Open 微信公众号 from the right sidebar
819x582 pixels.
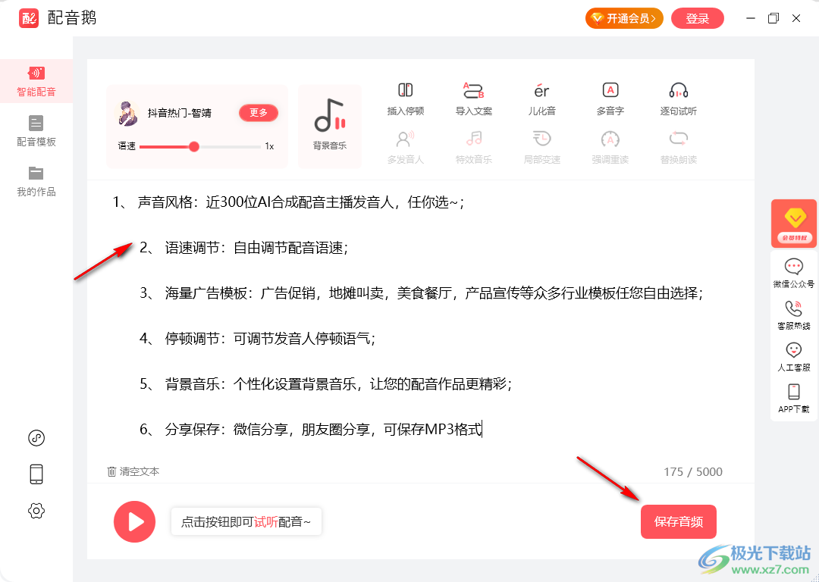[794, 267]
